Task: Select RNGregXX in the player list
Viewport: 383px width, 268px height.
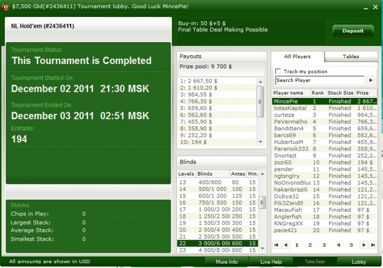Action: 324,223
